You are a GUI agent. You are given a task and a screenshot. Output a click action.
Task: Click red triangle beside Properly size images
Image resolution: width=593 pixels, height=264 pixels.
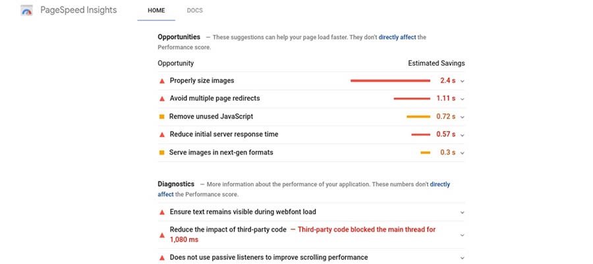coord(162,81)
